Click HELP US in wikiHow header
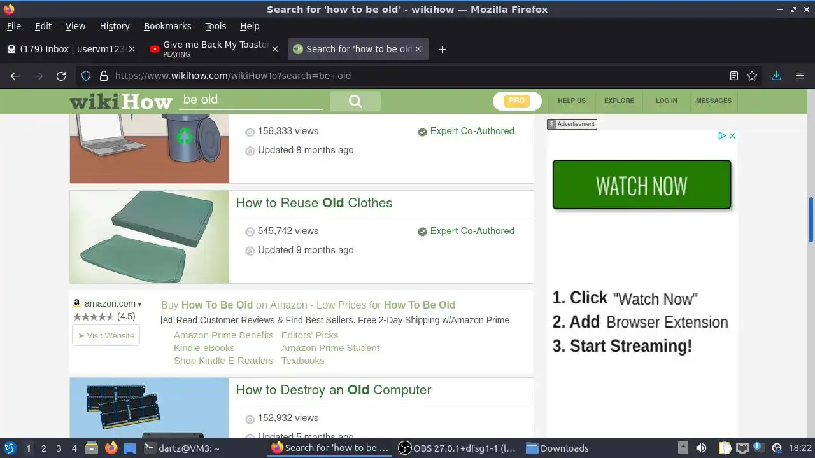 pyautogui.click(x=572, y=101)
